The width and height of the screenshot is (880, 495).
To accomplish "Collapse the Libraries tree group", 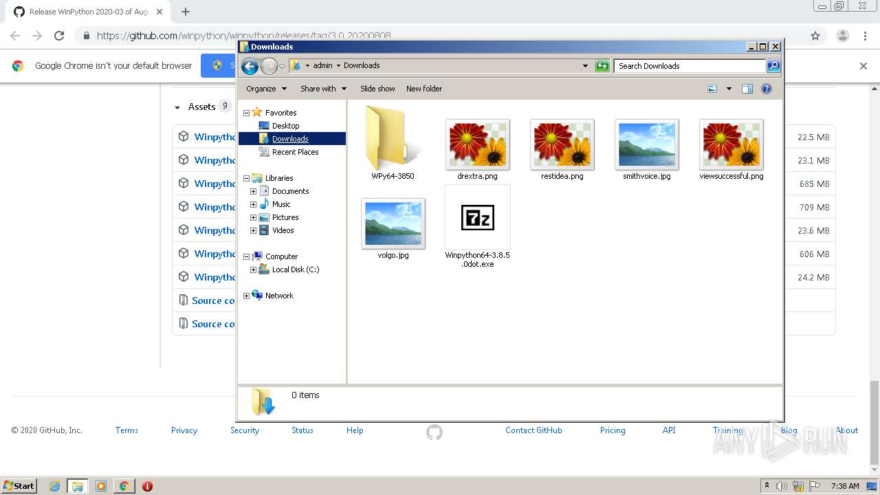I will tap(246, 178).
